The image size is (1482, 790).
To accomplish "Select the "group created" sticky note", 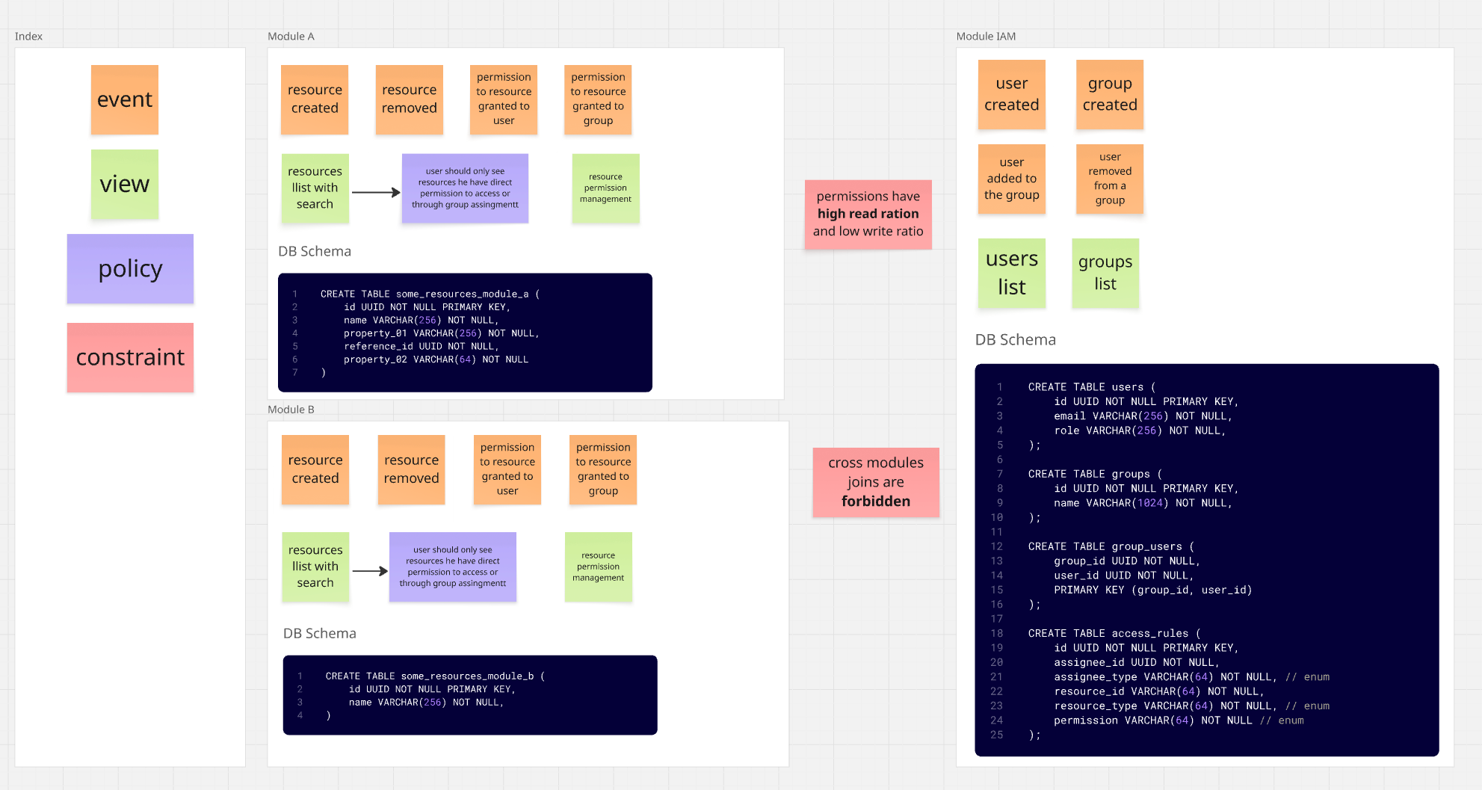I will (x=1109, y=94).
